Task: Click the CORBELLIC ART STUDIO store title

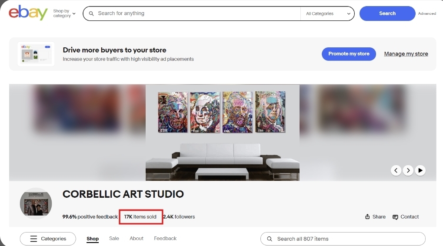Action: coord(123,194)
